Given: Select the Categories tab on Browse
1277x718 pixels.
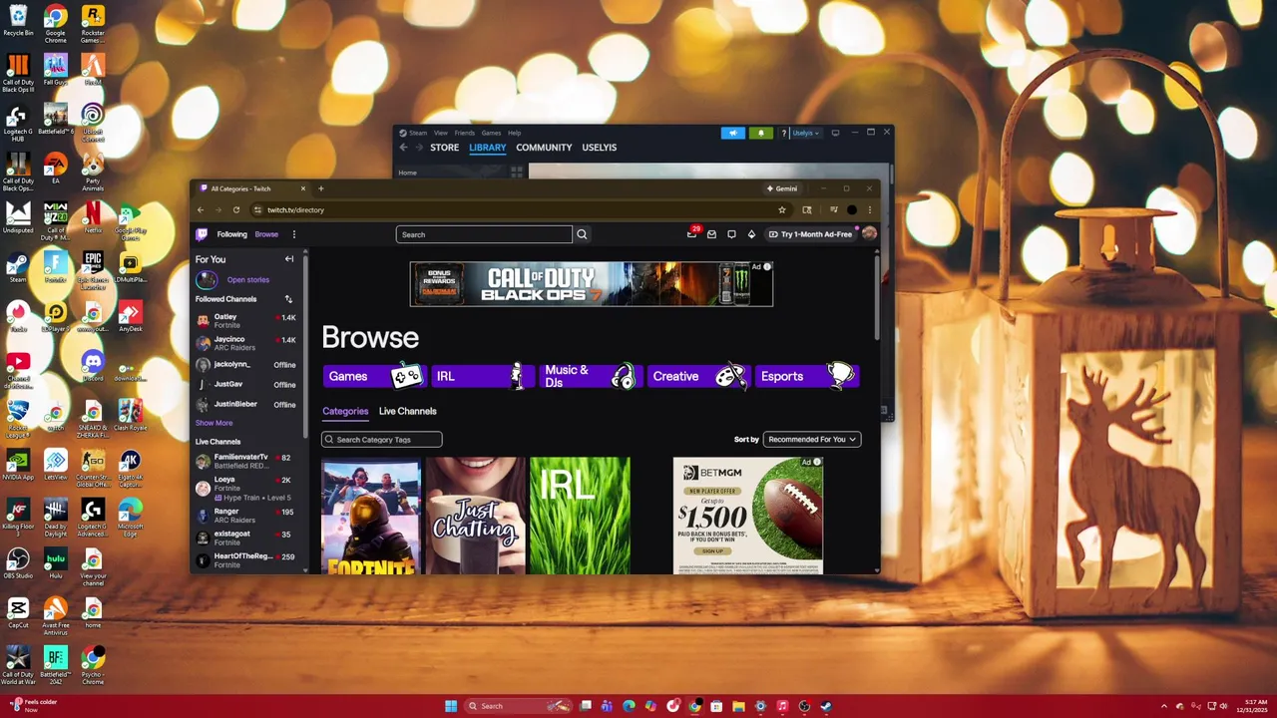Looking at the screenshot, I should pos(345,411).
